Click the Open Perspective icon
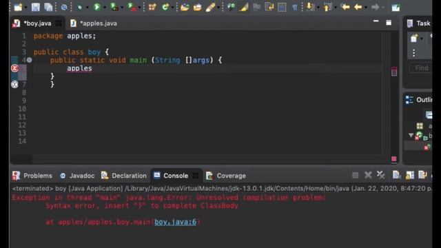Image resolution: width=441 pixels, height=248 pixels. pos(396,8)
